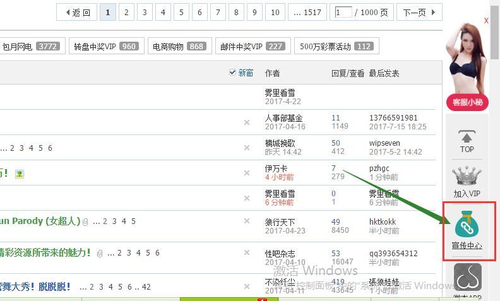Viewport: 500px width, 301px height.
Task: Click the paperclip icon next to Parody thread
Action: pyautogui.click(x=85, y=221)
